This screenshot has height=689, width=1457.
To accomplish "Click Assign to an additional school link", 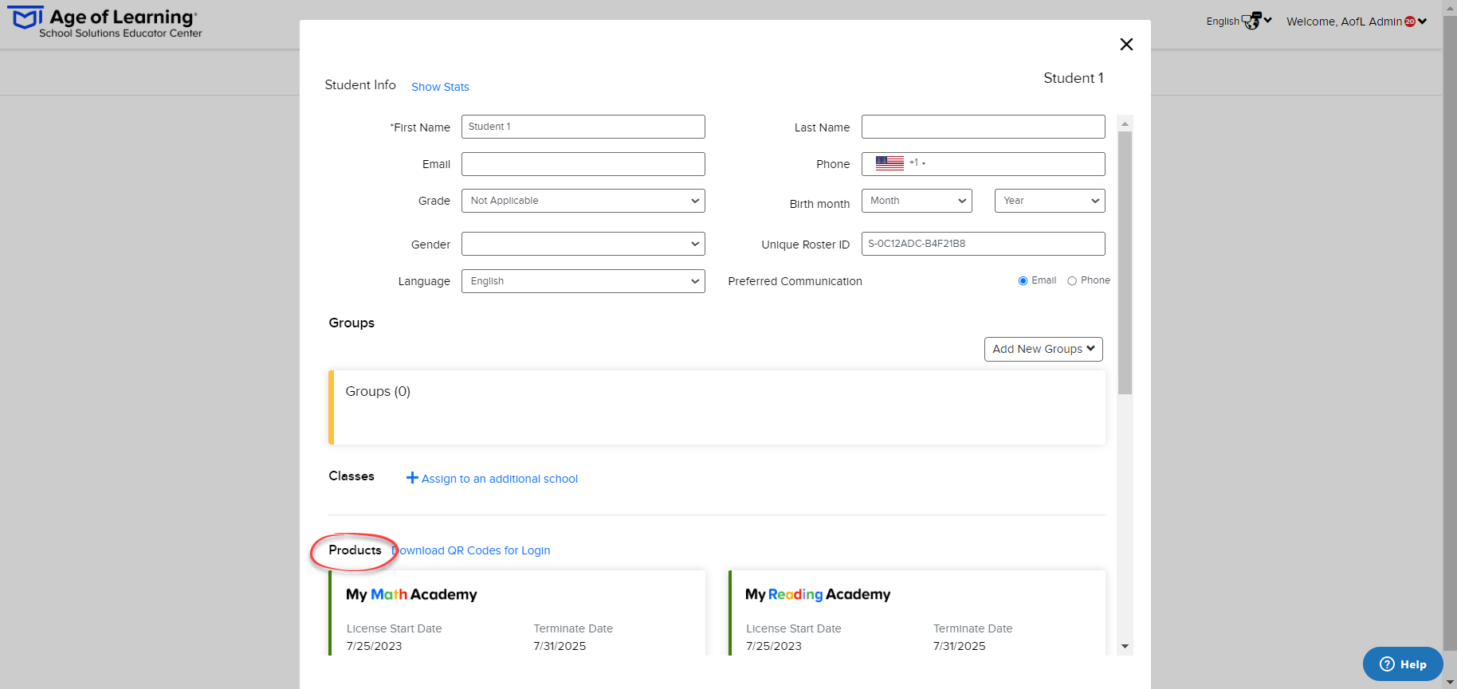I will [500, 479].
